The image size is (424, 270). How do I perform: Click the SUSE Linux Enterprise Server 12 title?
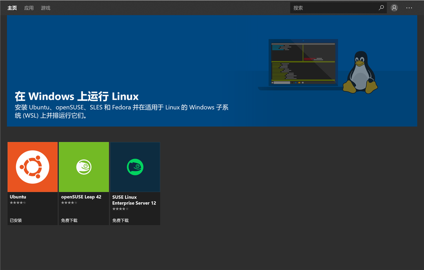coord(134,200)
